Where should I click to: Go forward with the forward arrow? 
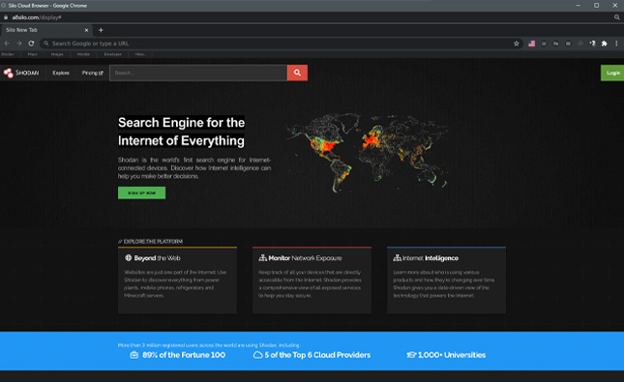18,44
